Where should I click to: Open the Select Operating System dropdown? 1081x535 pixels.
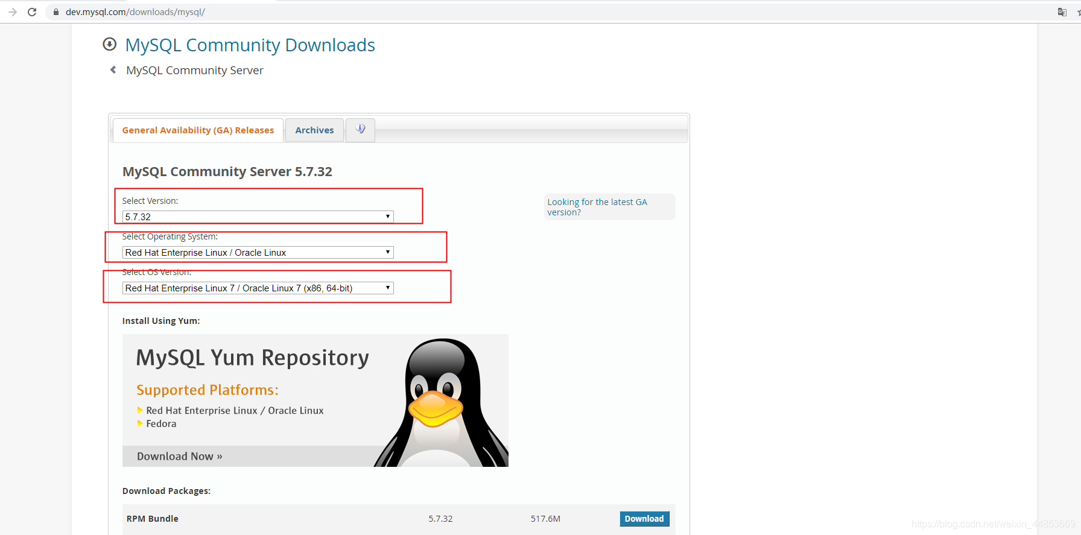point(258,252)
